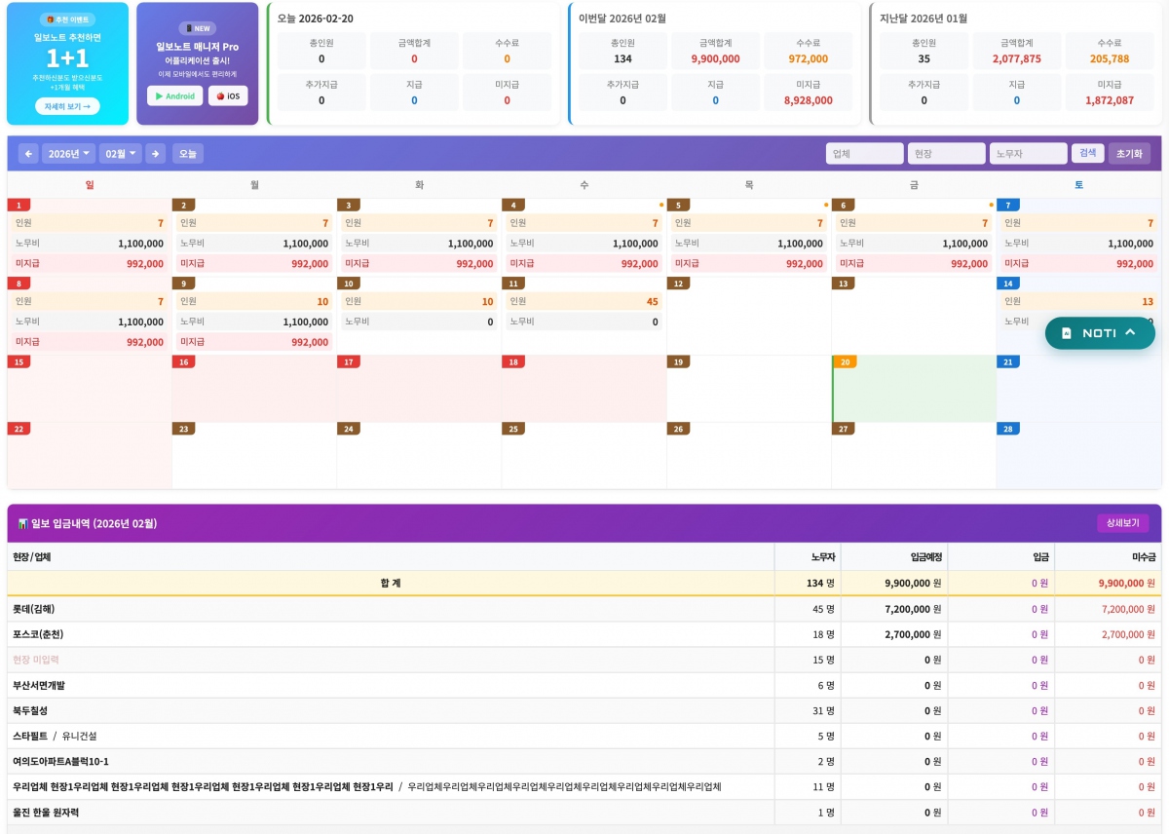The width and height of the screenshot is (1169, 834).
Task: Click the gift icon on referral event badge
Action: (50, 19)
